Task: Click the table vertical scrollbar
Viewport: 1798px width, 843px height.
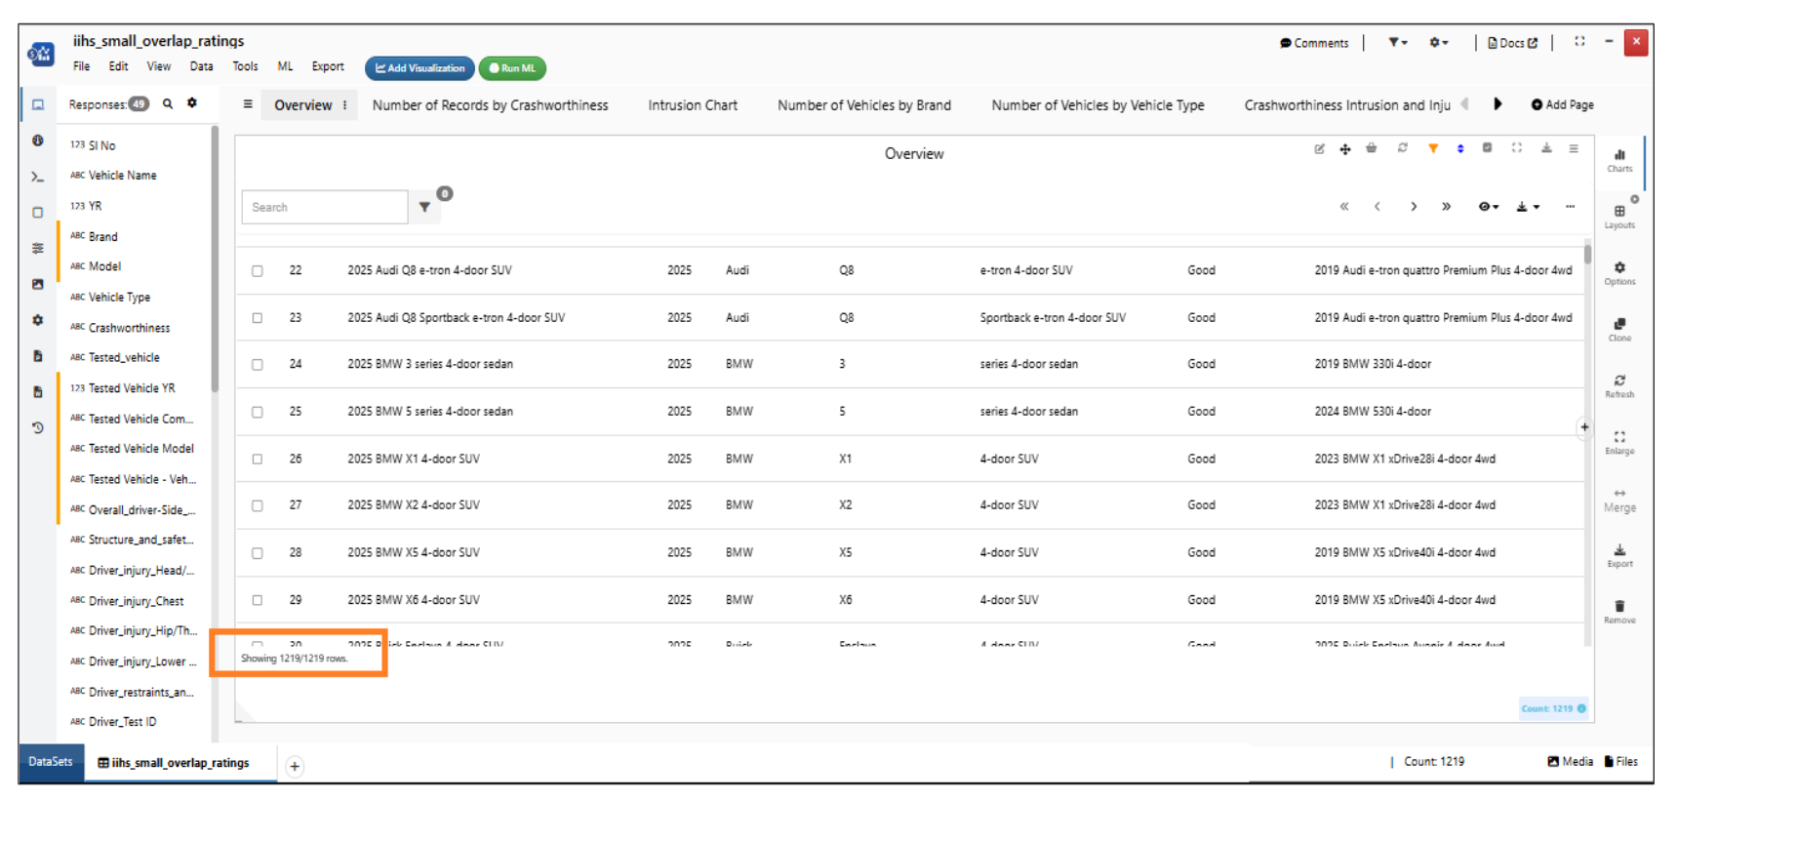Action: coord(1588,254)
